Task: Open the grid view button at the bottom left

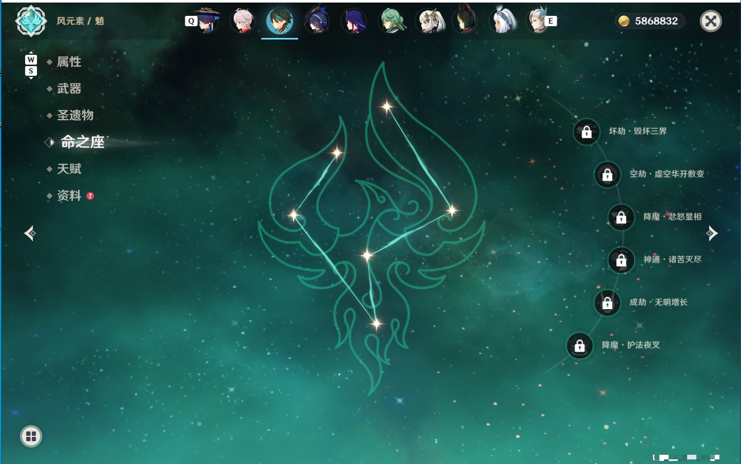Action: 31,436
